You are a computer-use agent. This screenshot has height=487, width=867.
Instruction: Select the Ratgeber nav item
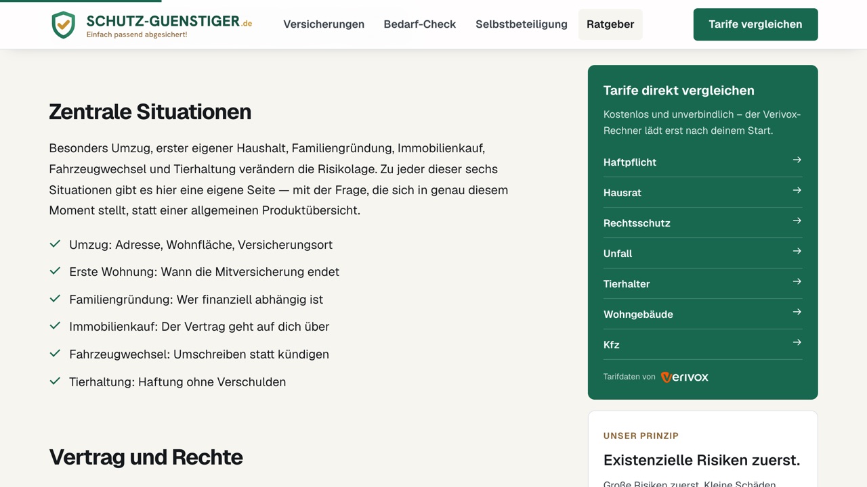click(610, 24)
